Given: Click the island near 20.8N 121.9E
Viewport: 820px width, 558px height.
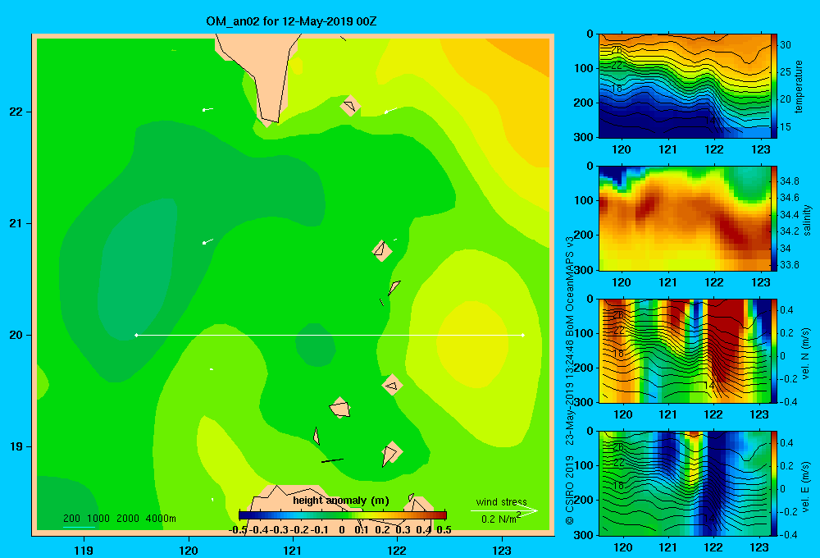Looking at the screenshot, I should coord(382,251).
